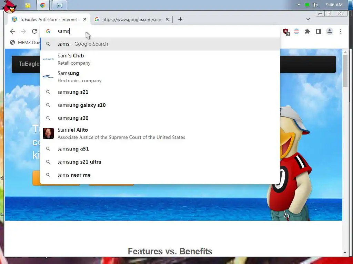Open a new tab with plus button
This screenshot has width=353, height=264.
pos(180,19)
